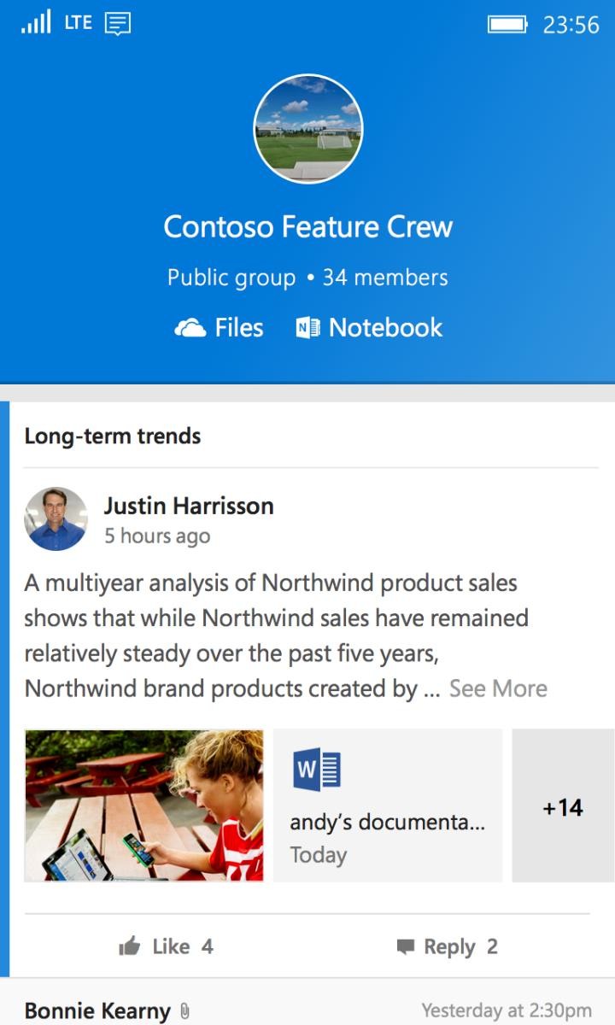This screenshot has width=615, height=1025.
Task: Tap the signal strength bars icon
Action: click(x=36, y=22)
